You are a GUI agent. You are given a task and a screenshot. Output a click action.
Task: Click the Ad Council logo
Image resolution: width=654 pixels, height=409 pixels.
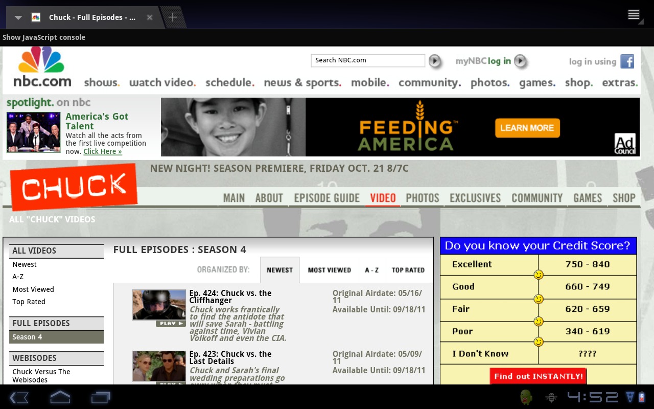[x=625, y=144]
